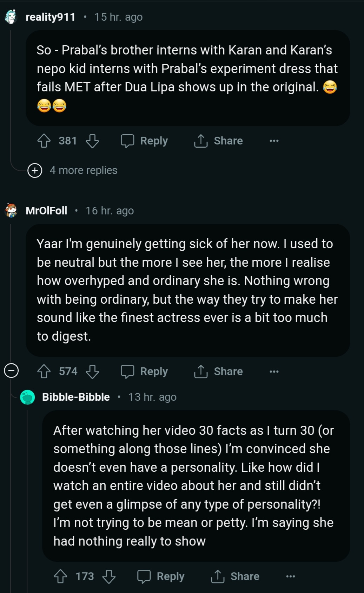Viewport: 364px width, 593px height.
Task: Open the Bibble-Bibble username link
Action: tap(76, 397)
